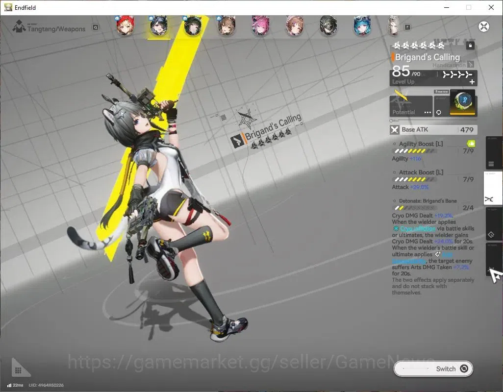This screenshot has width=503, height=392.
Task: Close the Endfield window
Action: [x=491, y=7]
